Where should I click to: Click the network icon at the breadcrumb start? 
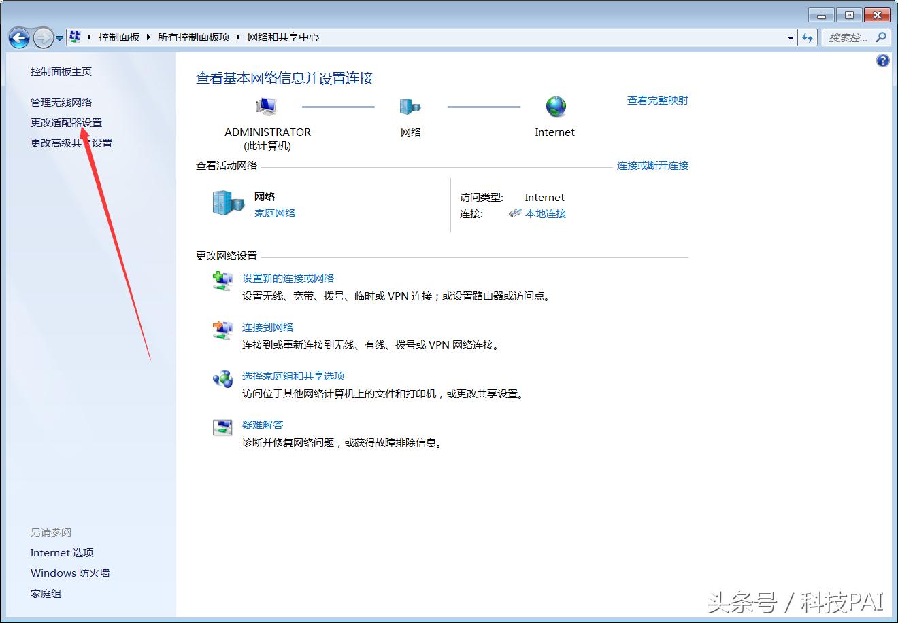(75, 36)
